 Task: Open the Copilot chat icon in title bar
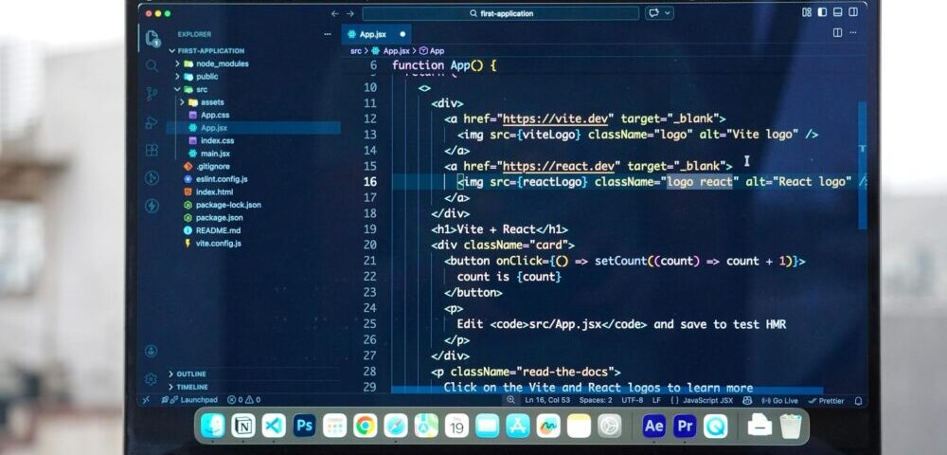tap(654, 12)
